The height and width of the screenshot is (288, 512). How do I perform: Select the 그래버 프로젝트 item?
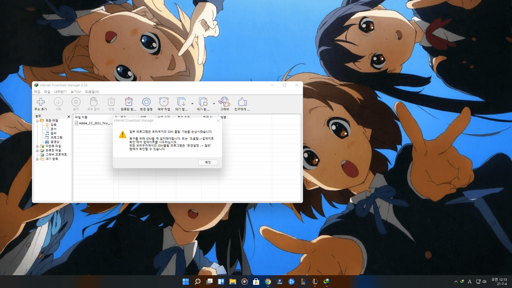click(x=56, y=155)
